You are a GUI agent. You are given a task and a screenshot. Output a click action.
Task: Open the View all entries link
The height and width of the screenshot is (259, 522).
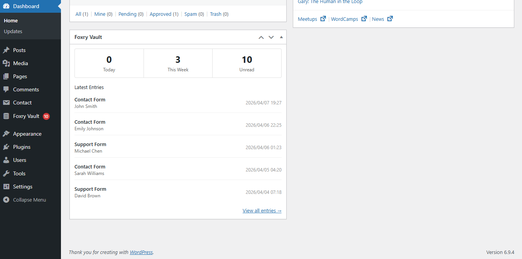pyautogui.click(x=262, y=210)
